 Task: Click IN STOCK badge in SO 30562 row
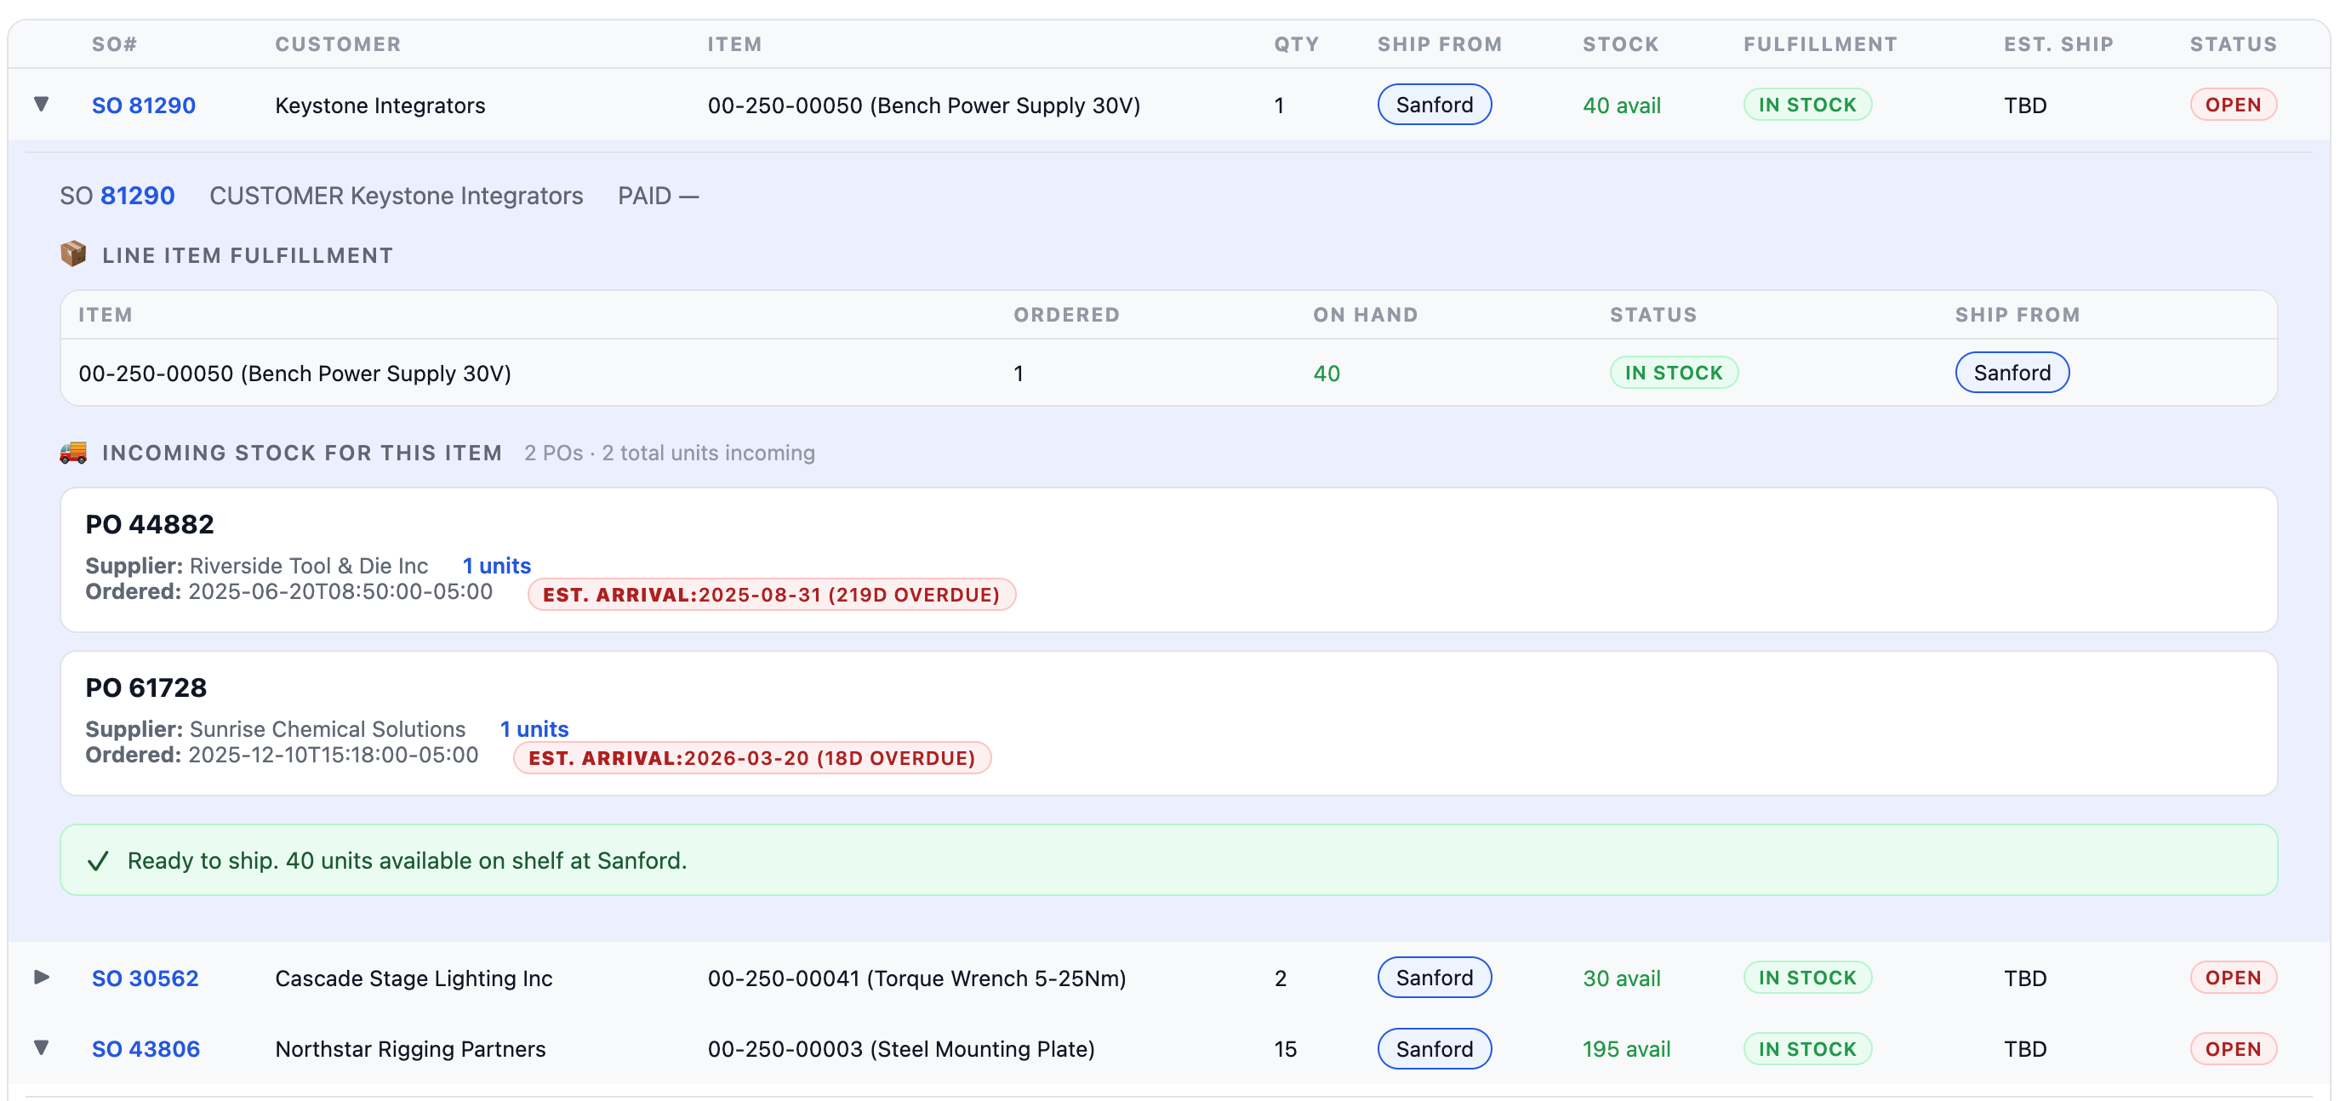1807,978
